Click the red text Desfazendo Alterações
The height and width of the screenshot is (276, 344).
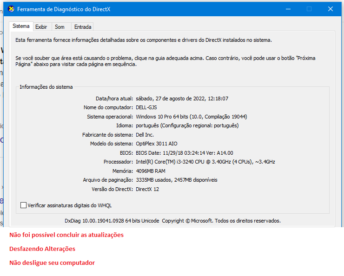42,249
